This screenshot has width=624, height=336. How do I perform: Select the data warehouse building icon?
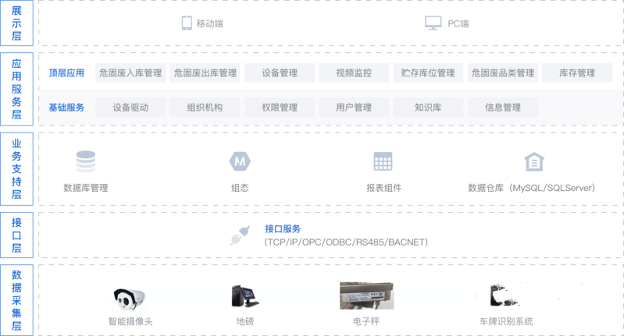point(533,161)
